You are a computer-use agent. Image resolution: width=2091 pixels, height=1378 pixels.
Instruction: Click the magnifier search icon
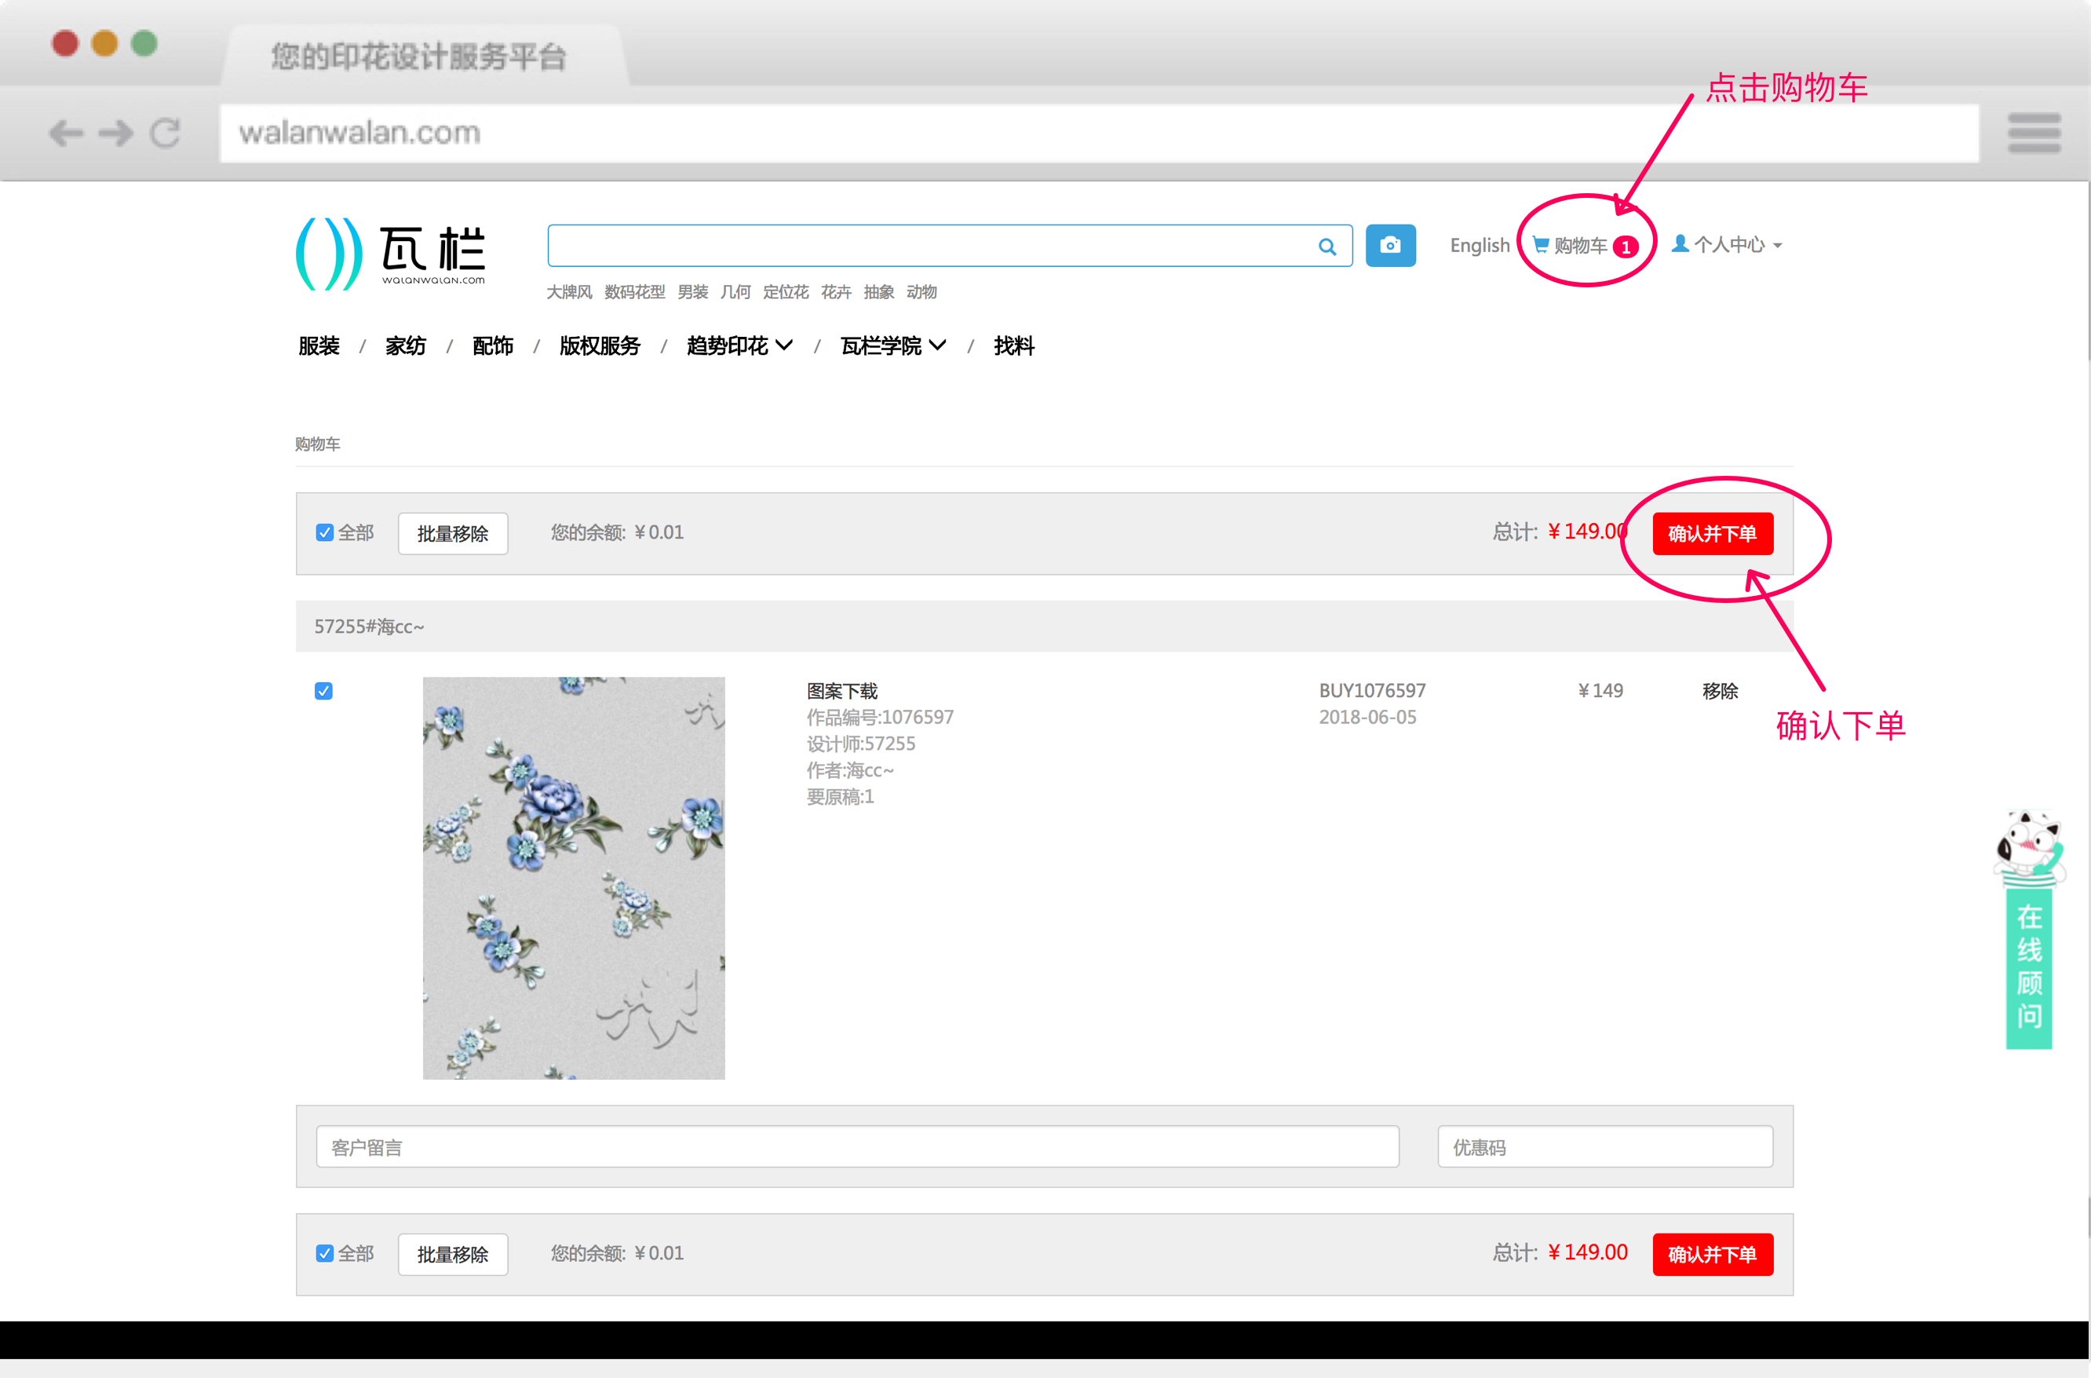pyautogui.click(x=1326, y=247)
